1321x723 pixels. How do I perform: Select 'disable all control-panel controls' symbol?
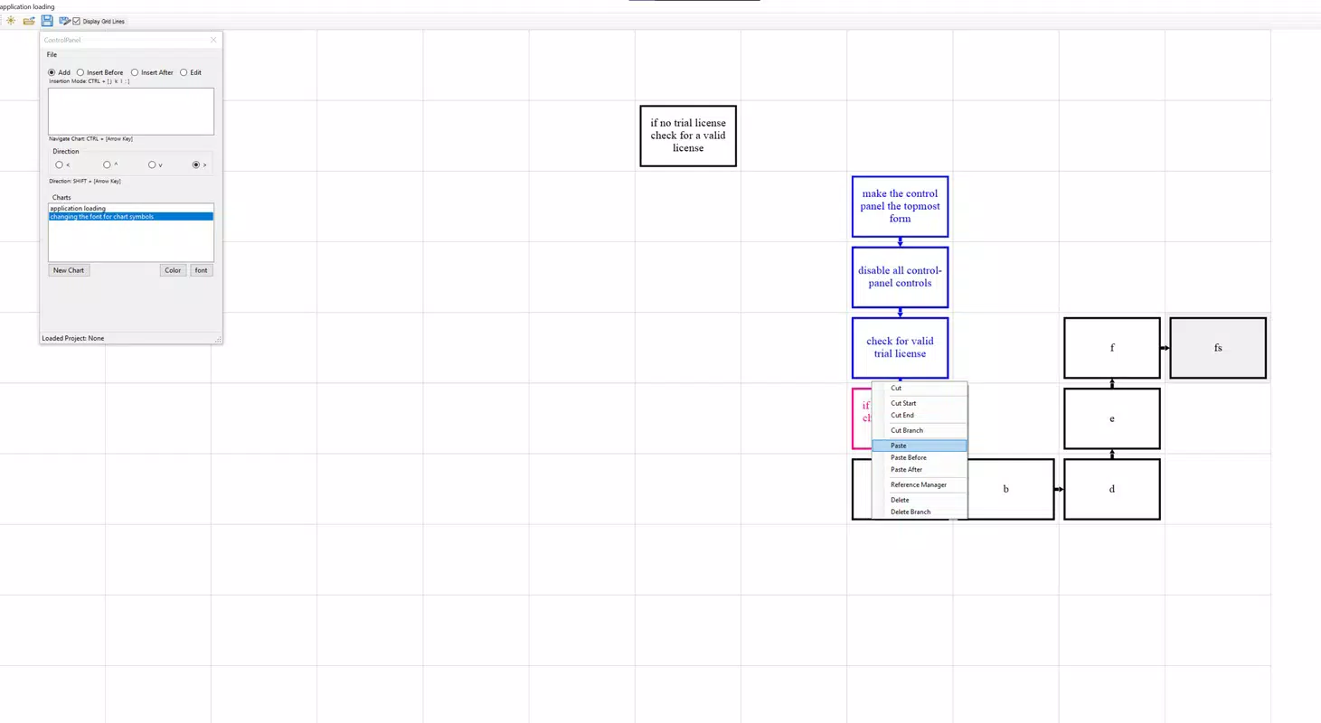900,277
